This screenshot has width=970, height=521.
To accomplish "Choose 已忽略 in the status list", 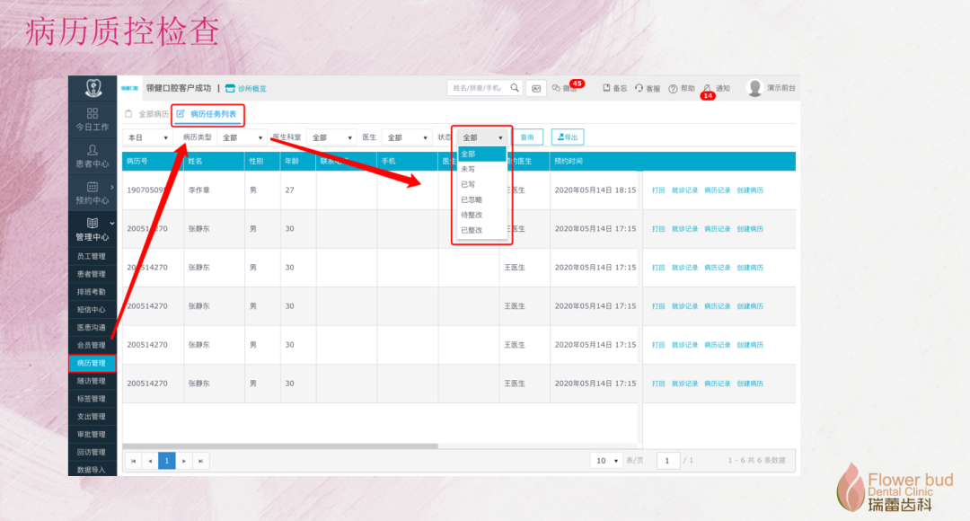I will [x=482, y=199].
